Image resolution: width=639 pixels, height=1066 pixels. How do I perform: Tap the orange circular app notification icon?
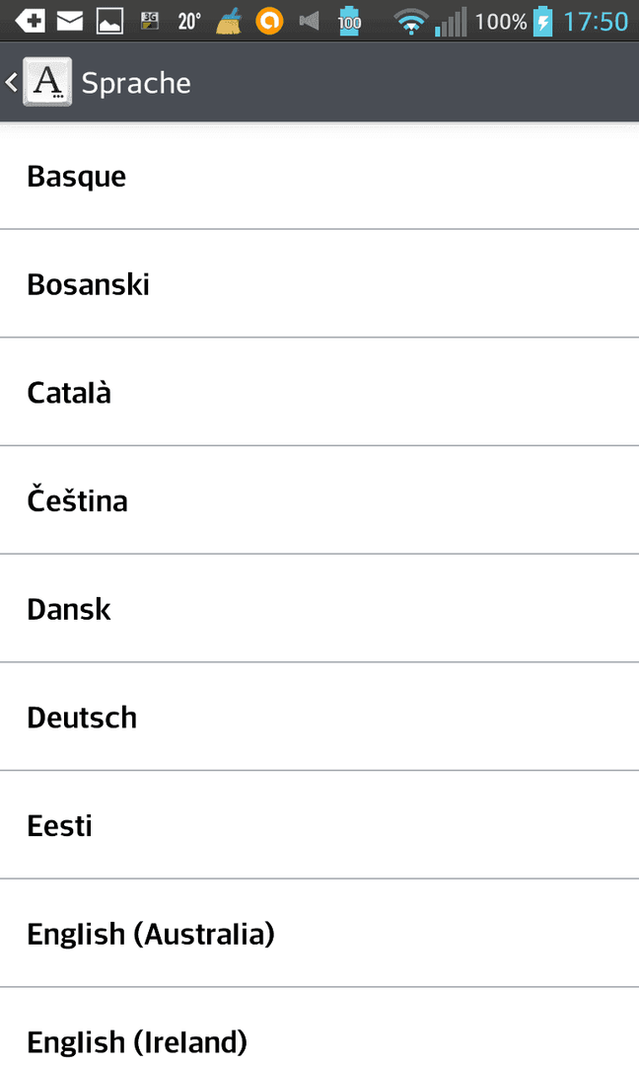[x=269, y=21]
